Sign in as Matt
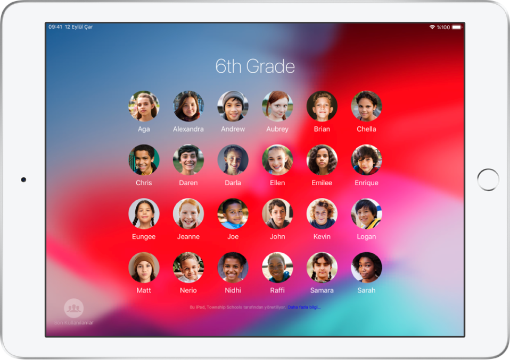This screenshot has height=360, width=510. pyautogui.click(x=144, y=268)
